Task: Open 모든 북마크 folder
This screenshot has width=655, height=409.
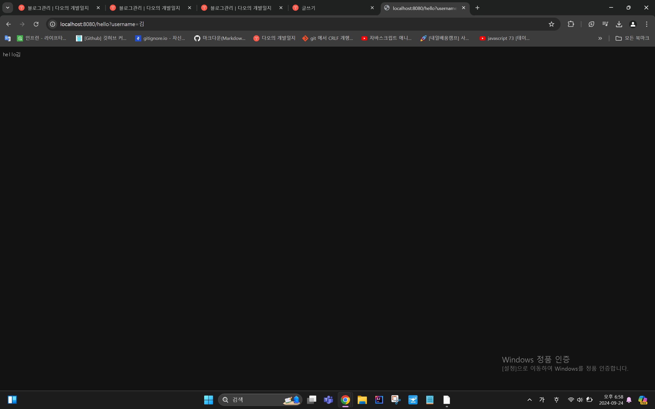Action: [632, 38]
